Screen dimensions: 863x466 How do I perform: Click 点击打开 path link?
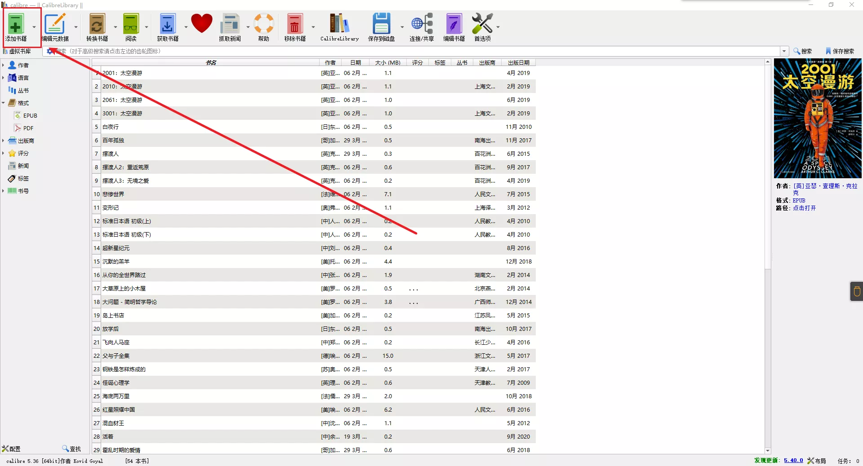pos(804,208)
